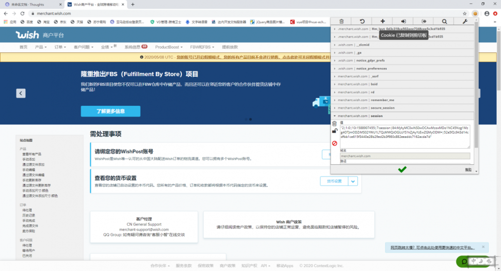Viewport: 501px width, 271px height.
Task: Open 提前放款 navigation item
Action: pos(230,47)
